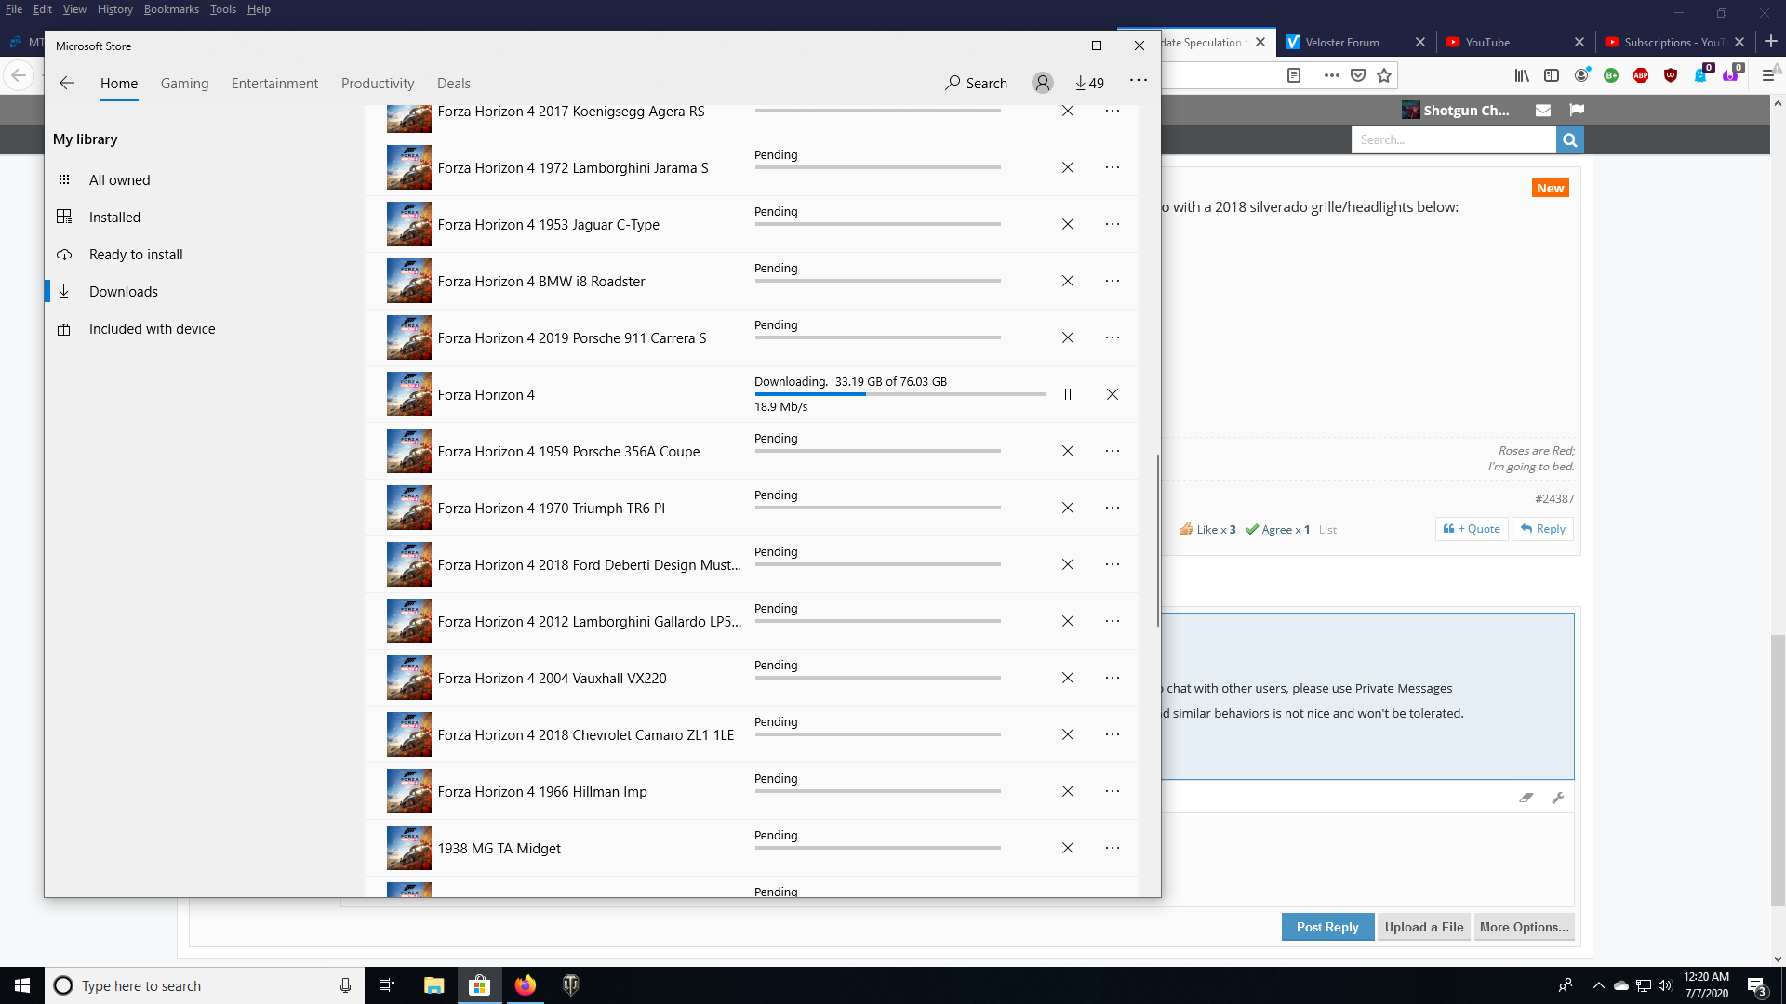Open the Microsoft Store Search

pos(977,83)
